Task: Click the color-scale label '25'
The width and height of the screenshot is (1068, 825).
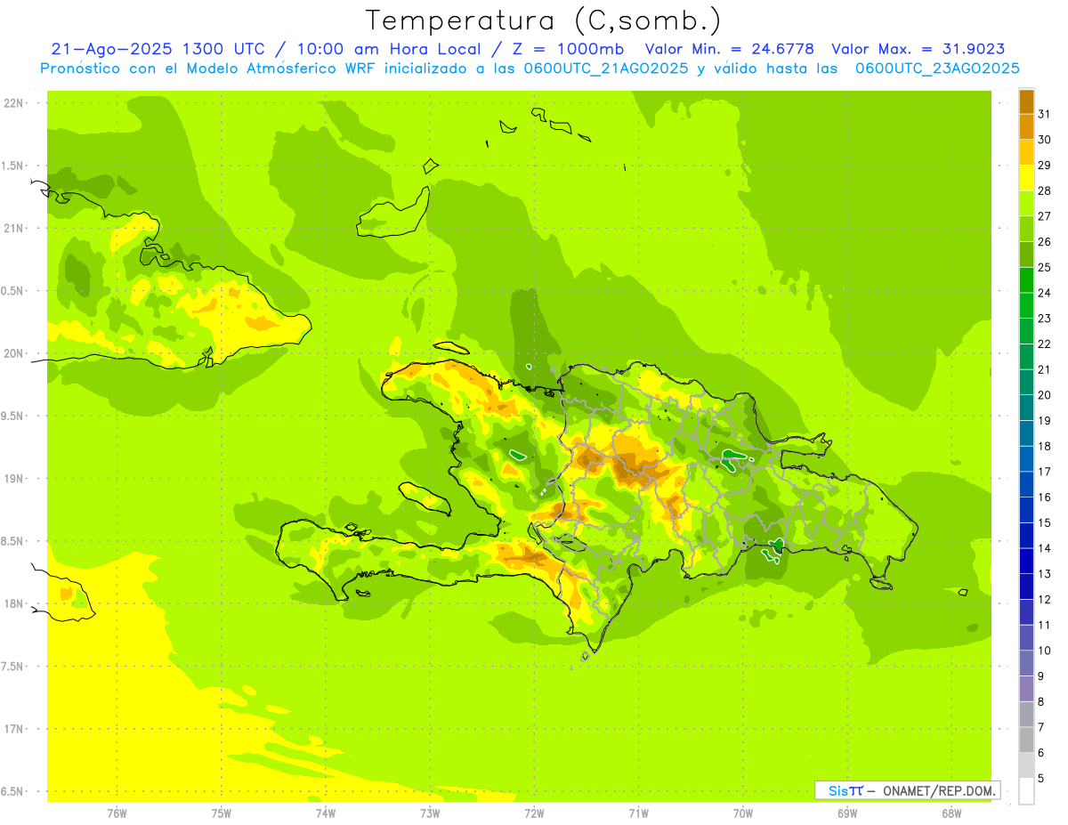Action: 1045,267
